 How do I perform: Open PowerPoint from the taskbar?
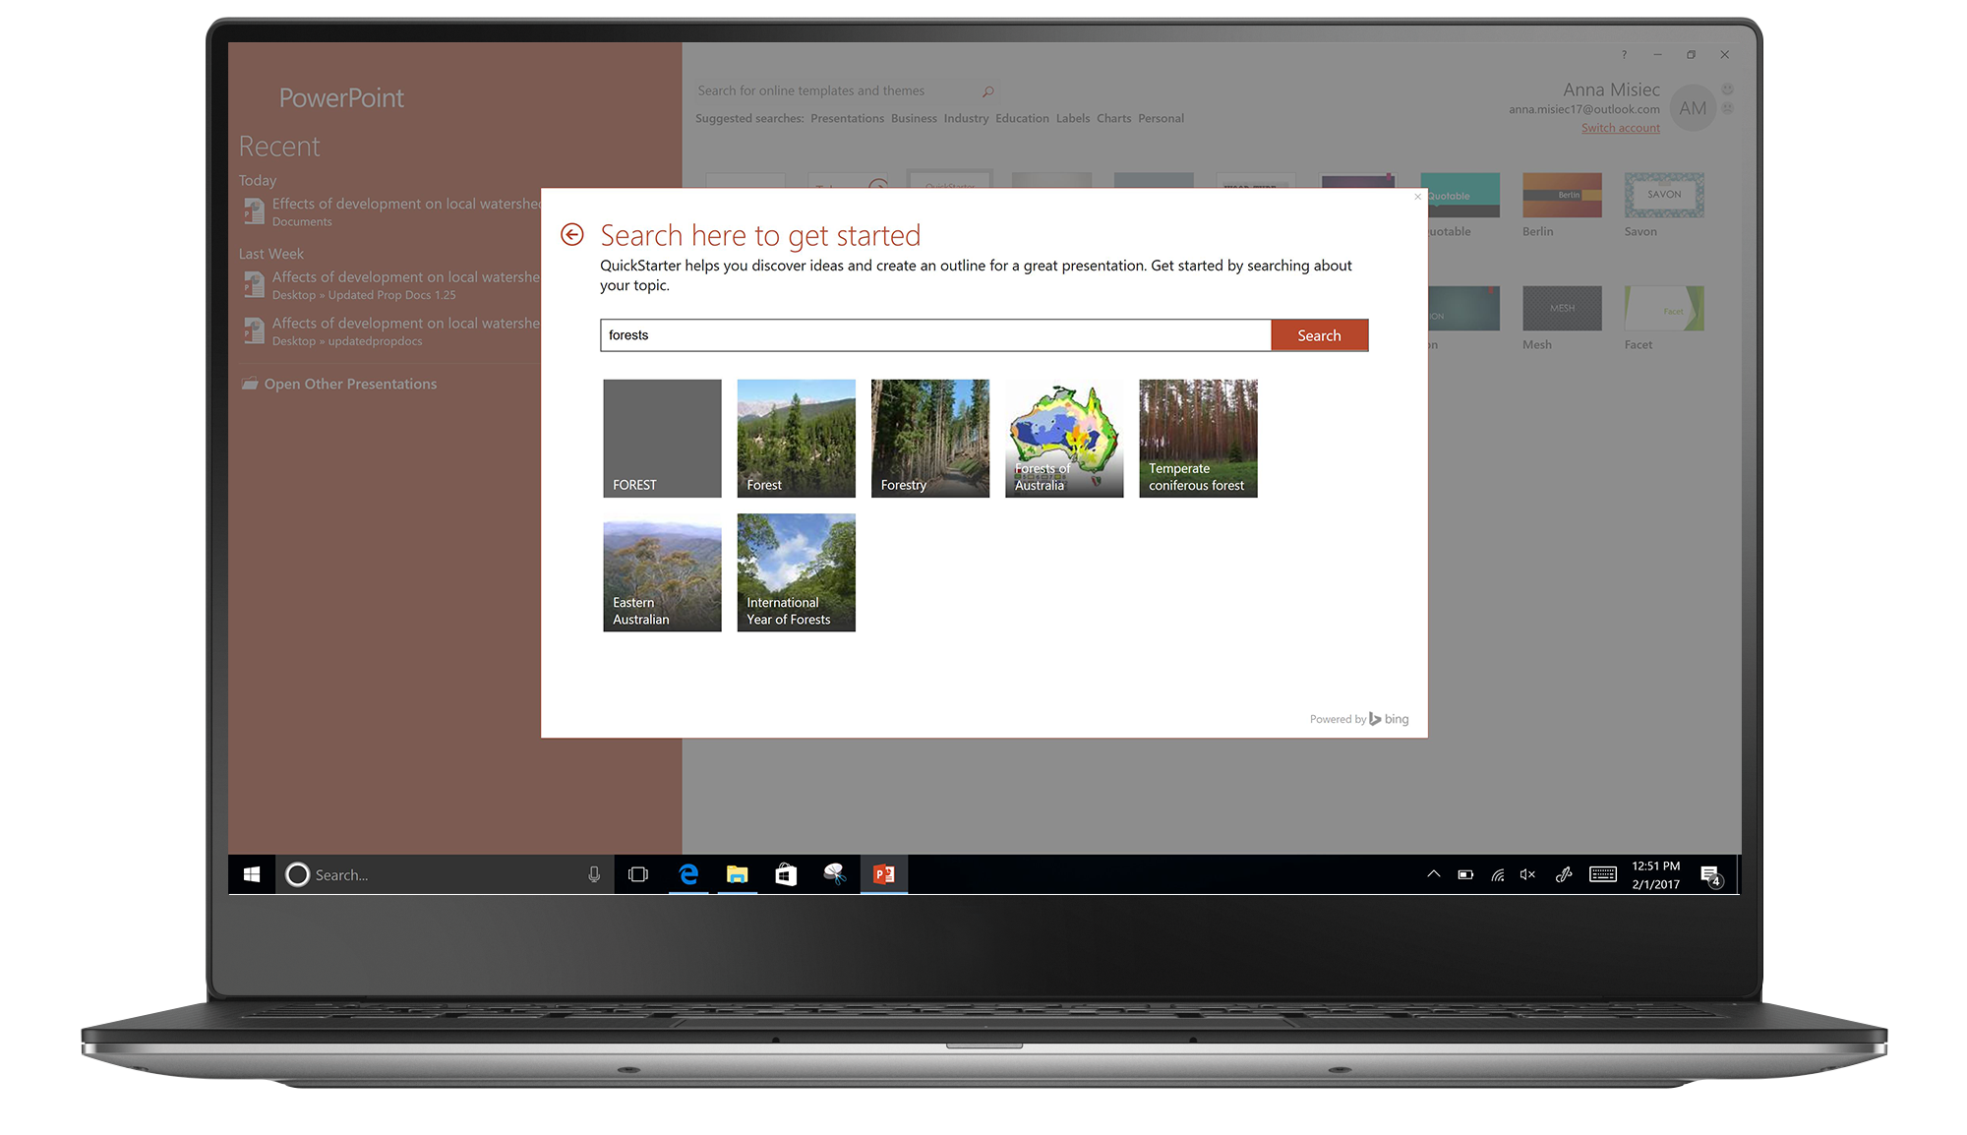pos(882,874)
